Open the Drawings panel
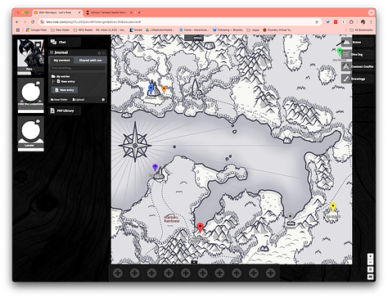 (357, 79)
